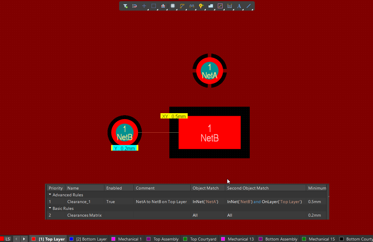Click the Top Courtyard green color swatch
The height and width of the screenshot is (242, 373).
pyautogui.click(x=185, y=239)
